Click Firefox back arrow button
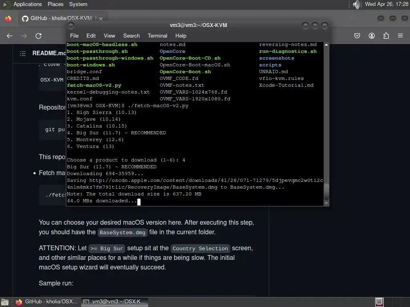410x307 pixels. pos(10,36)
